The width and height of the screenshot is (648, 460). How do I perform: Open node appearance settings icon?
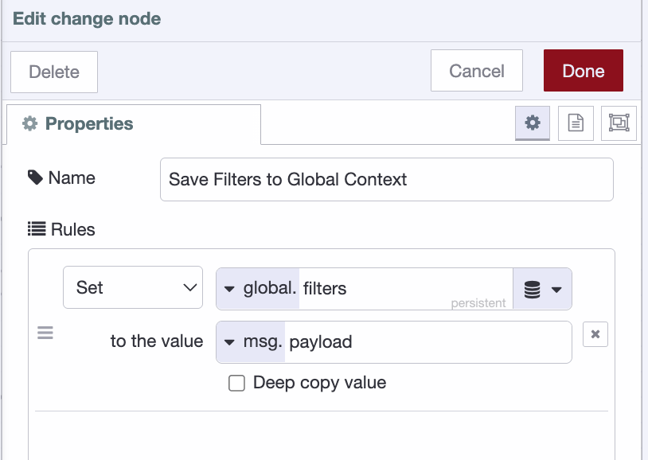pos(619,123)
